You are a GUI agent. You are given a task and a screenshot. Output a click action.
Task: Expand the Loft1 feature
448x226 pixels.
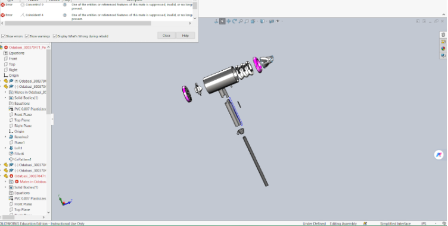tap(5, 148)
